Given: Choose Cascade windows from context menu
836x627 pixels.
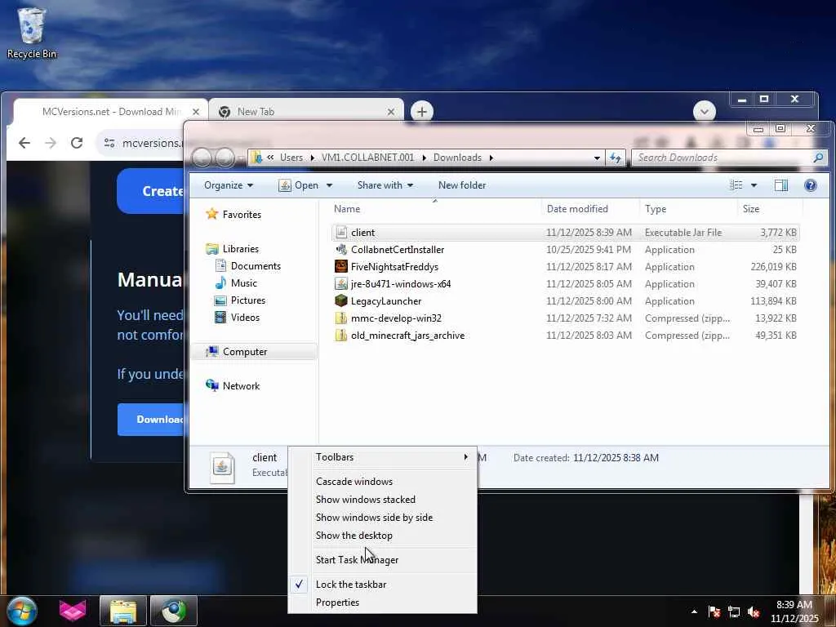Looking at the screenshot, I should click(382, 482).
